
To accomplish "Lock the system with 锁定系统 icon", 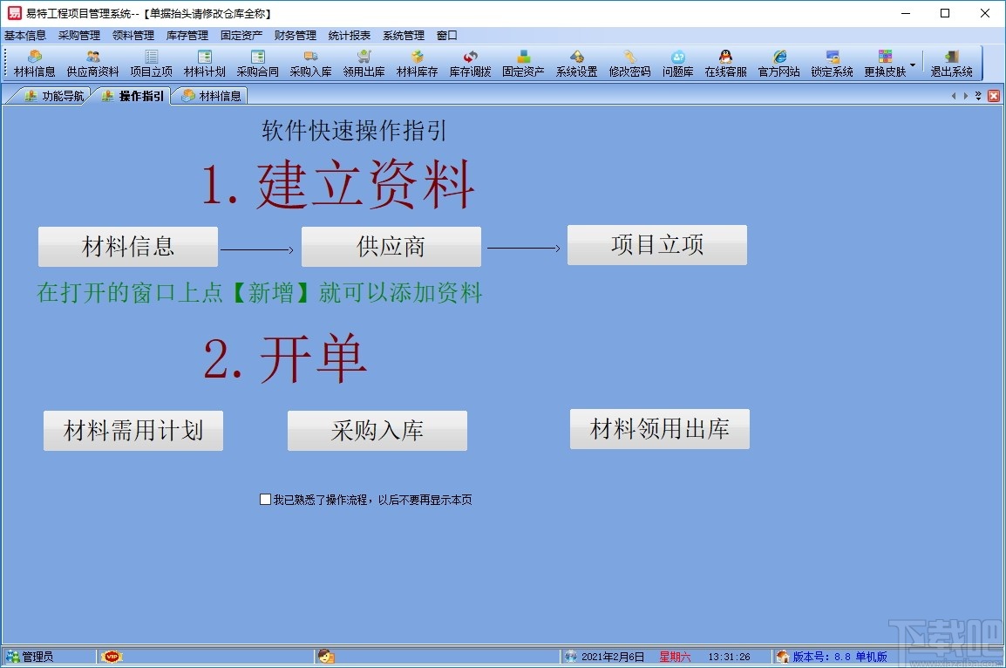I will click(x=832, y=63).
